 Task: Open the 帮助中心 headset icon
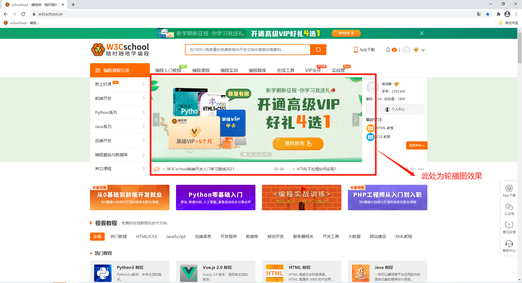pyautogui.click(x=509, y=243)
